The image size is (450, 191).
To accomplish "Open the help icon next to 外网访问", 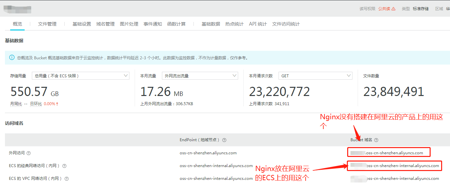I will click(29, 153).
